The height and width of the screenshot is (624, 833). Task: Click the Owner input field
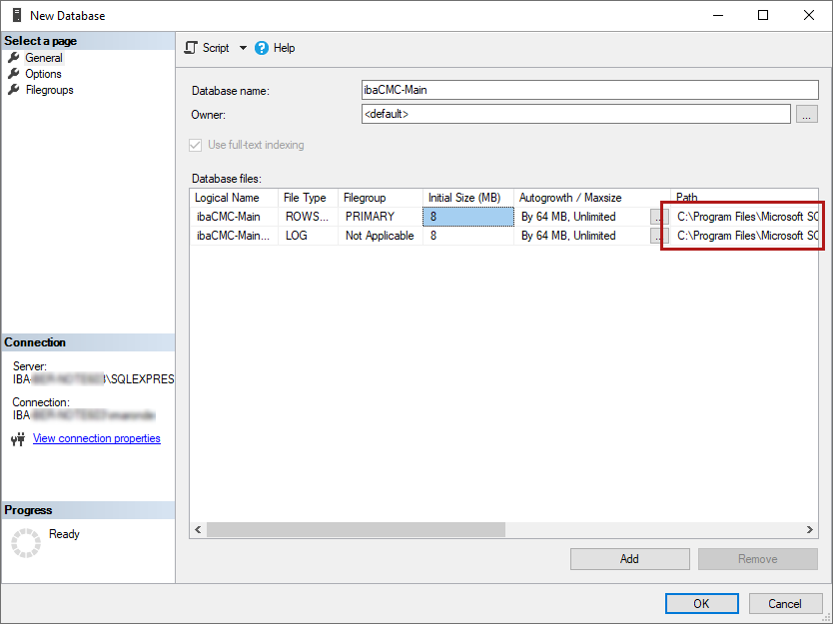tap(576, 114)
